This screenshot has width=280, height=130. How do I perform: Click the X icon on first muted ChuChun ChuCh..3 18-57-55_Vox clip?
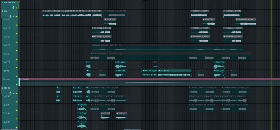[91, 88]
